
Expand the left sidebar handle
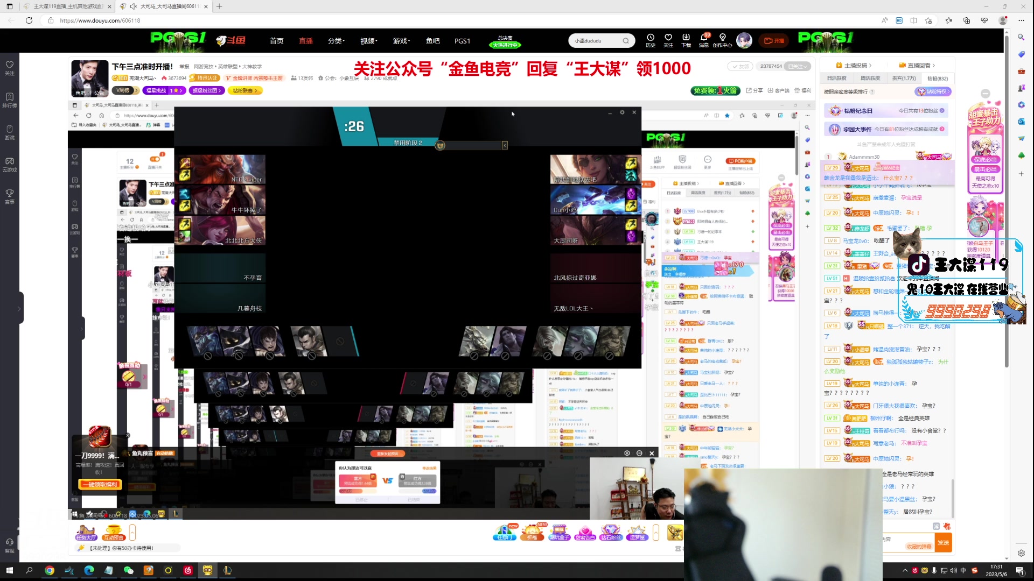point(20,308)
